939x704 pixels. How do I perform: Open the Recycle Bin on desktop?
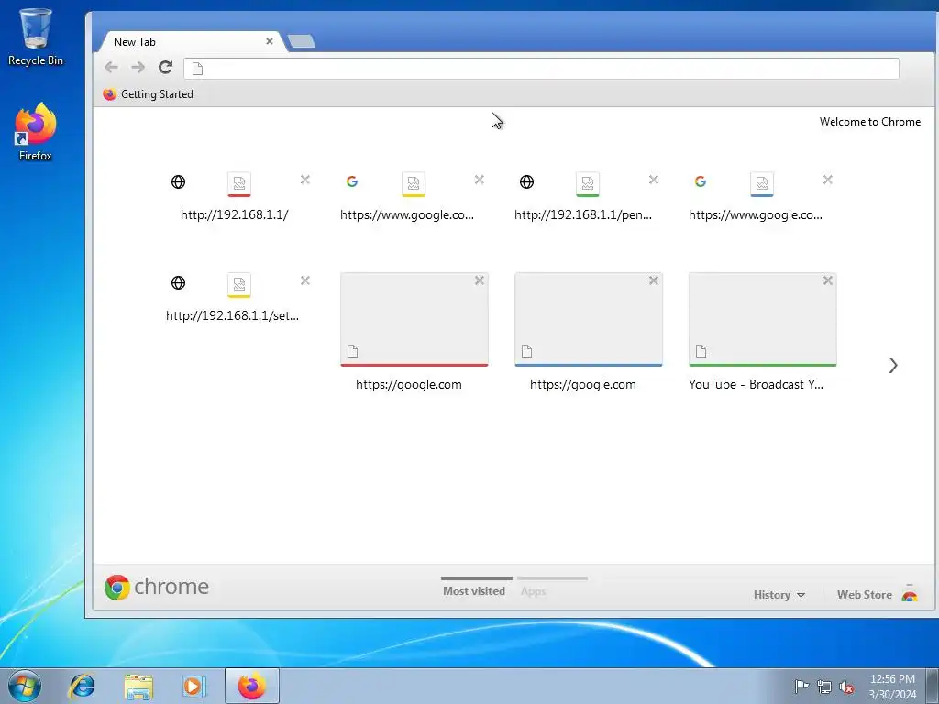(36, 37)
